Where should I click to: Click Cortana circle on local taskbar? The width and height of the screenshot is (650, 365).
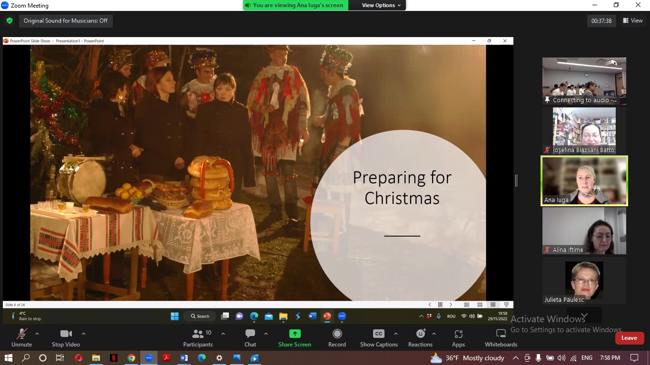coord(43,358)
